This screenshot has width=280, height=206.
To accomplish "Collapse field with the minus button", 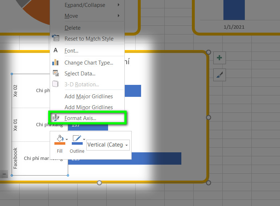I will [4, 174].
